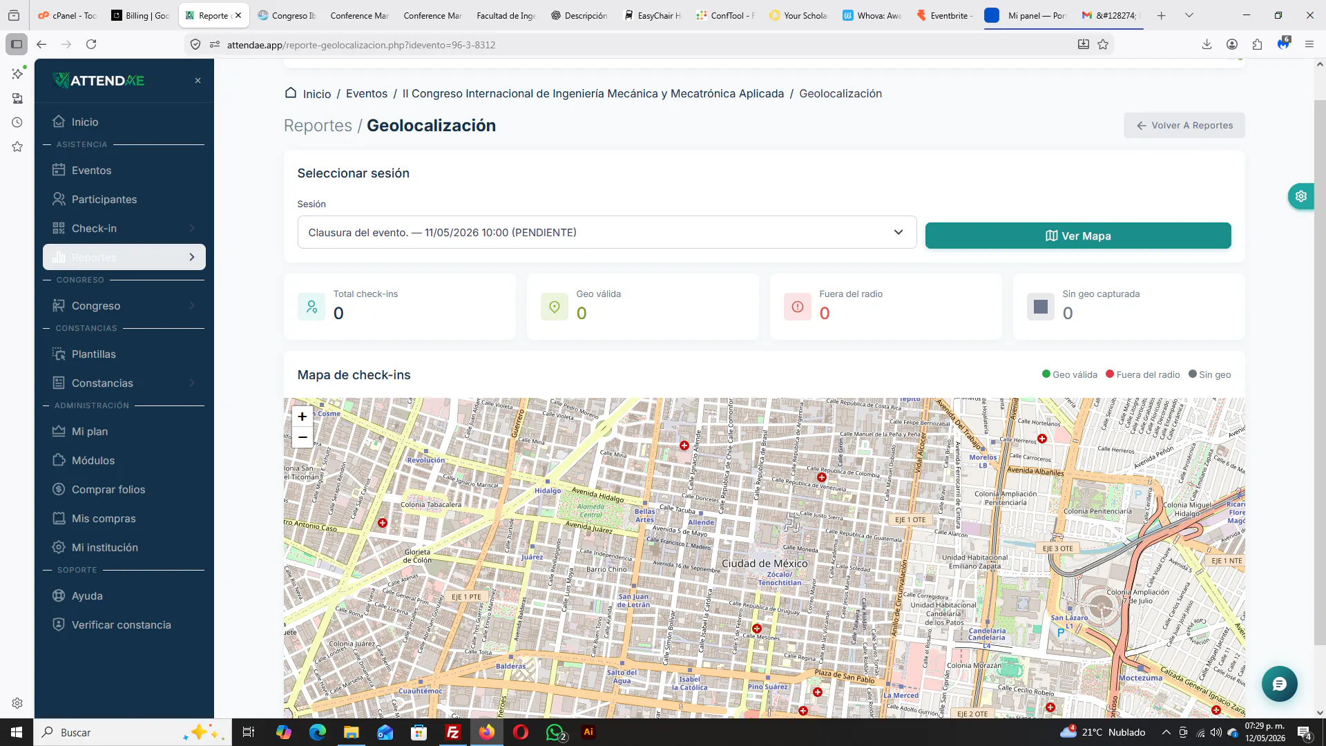Expand the Check-in sidebar submenu

[x=124, y=228]
